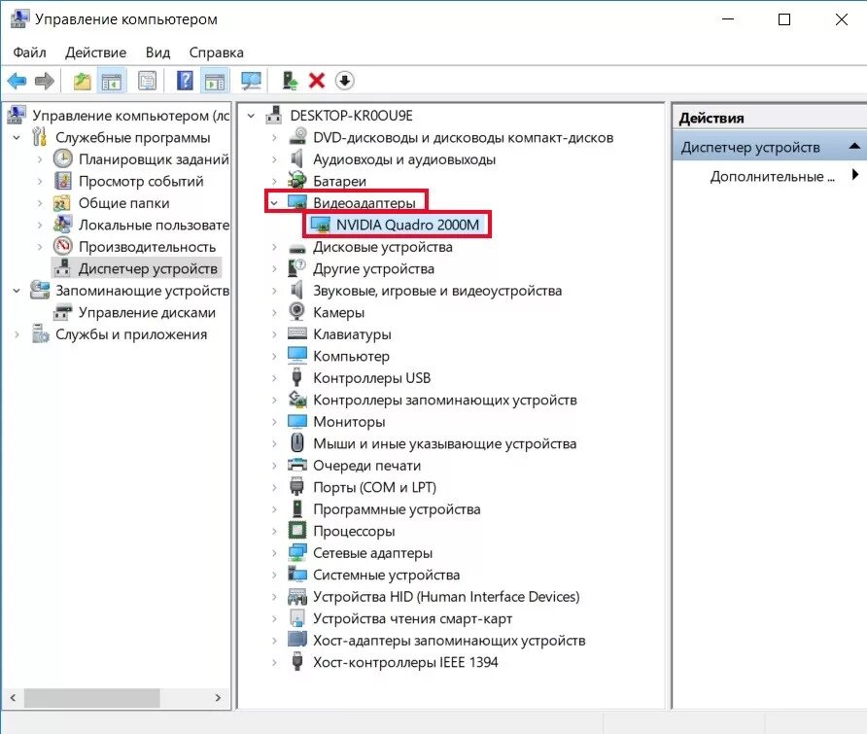The height and width of the screenshot is (734, 867).
Task: Select Локальные пользователи in left tree
Action: tap(154, 226)
